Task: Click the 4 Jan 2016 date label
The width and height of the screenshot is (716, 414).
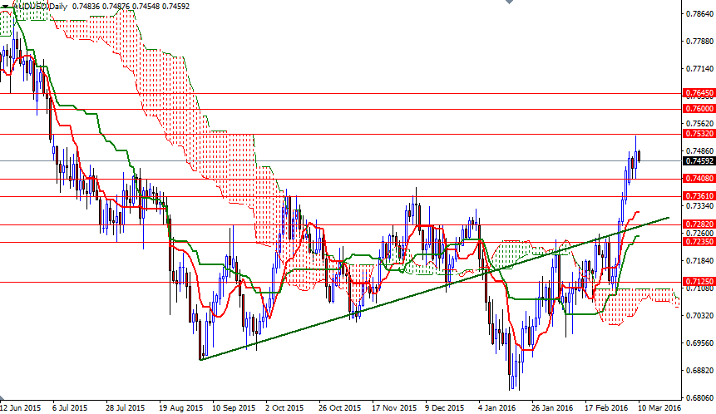Action: 496,408
